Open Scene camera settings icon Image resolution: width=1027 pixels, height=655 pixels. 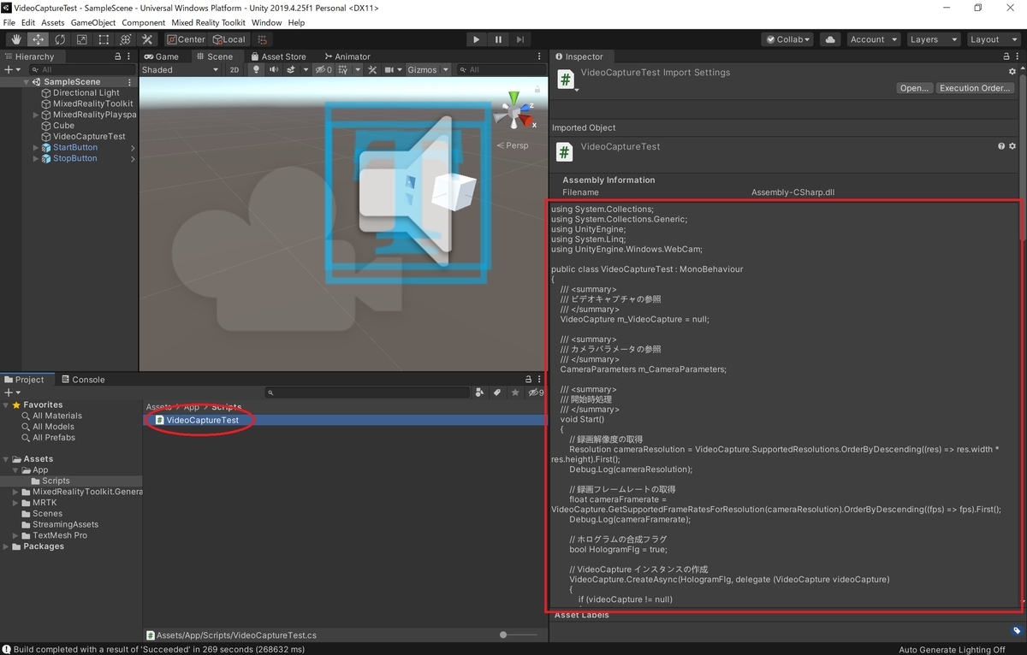[391, 70]
